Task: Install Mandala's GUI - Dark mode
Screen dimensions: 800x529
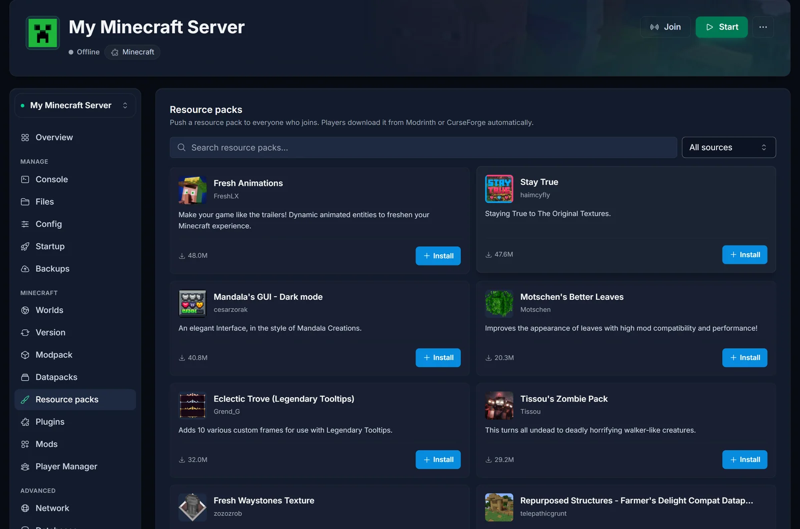Action: [x=438, y=358]
